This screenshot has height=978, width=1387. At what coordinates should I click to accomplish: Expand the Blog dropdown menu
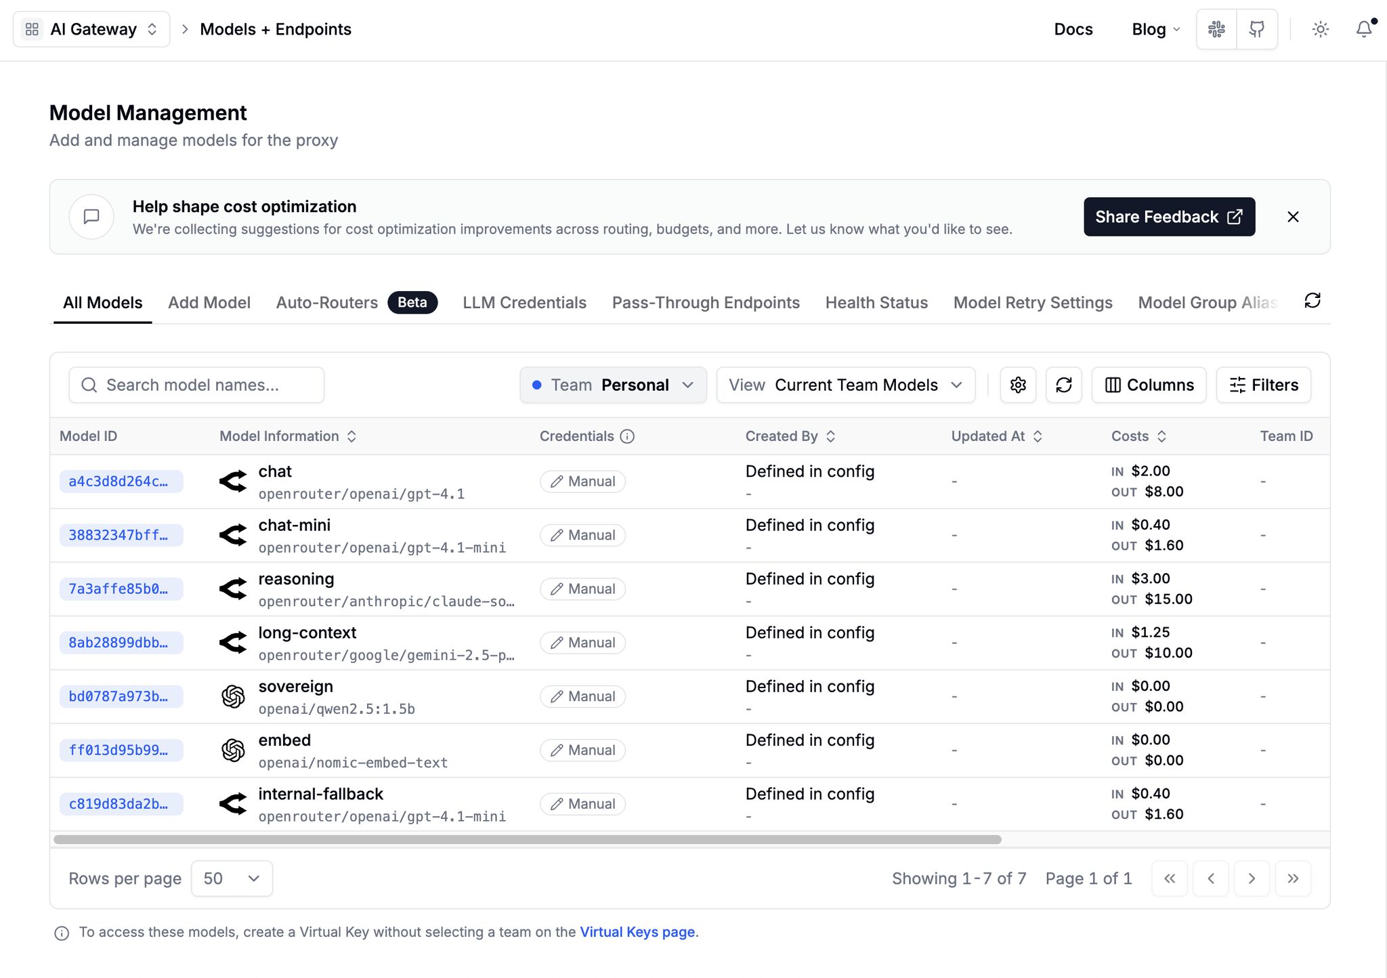coord(1156,29)
